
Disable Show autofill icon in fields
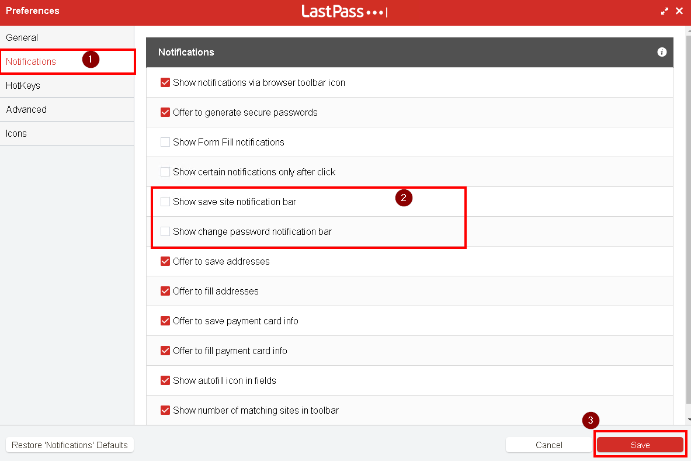click(165, 380)
